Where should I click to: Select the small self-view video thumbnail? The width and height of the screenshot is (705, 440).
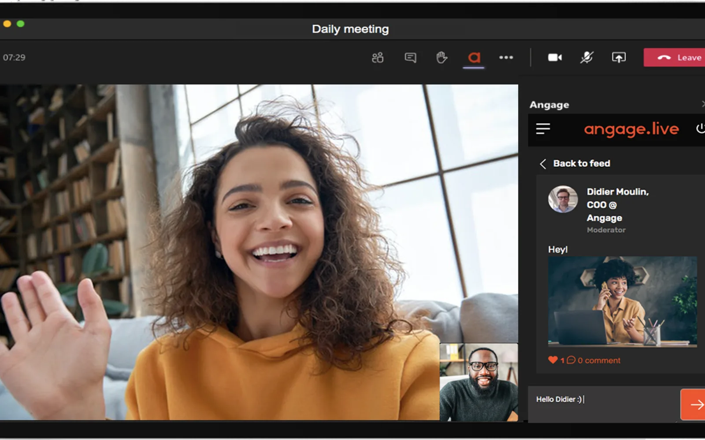click(479, 382)
